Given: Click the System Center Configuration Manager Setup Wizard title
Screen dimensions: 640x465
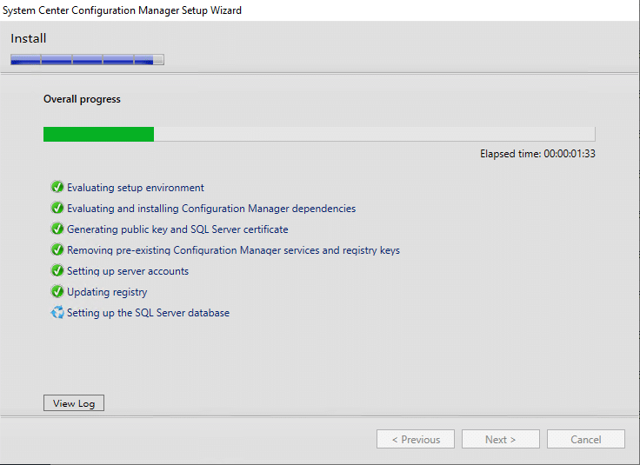Looking at the screenshot, I should tap(122, 10).
